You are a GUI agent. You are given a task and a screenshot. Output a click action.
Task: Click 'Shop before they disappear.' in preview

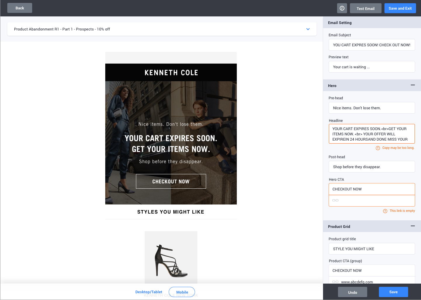click(x=171, y=161)
